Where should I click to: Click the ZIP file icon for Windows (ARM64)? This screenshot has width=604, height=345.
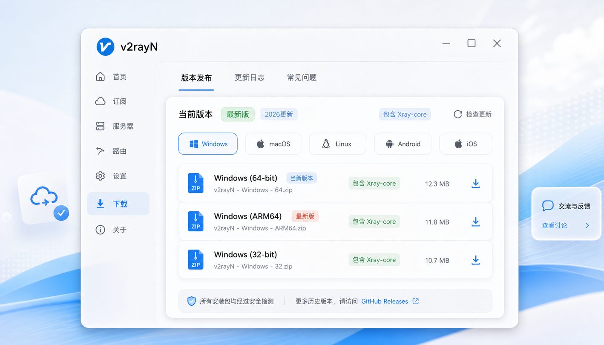click(x=196, y=221)
